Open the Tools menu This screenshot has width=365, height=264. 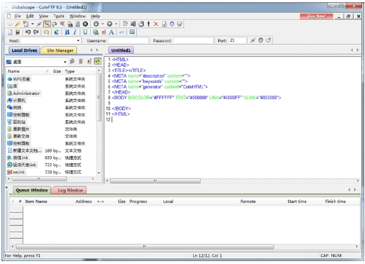click(59, 16)
